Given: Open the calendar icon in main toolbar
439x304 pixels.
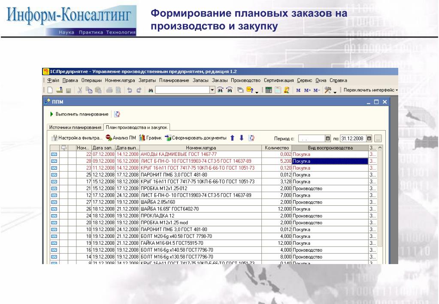Looking at the screenshot, I should tap(278, 90).
